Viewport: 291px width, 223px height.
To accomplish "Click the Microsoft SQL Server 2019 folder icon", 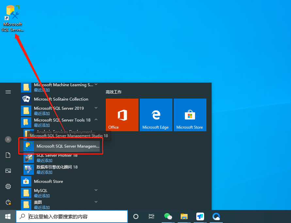I will [x=26, y=111].
